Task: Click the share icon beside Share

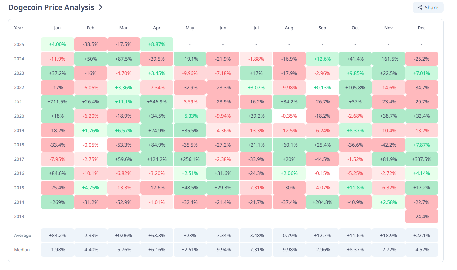Action: click(420, 7)
